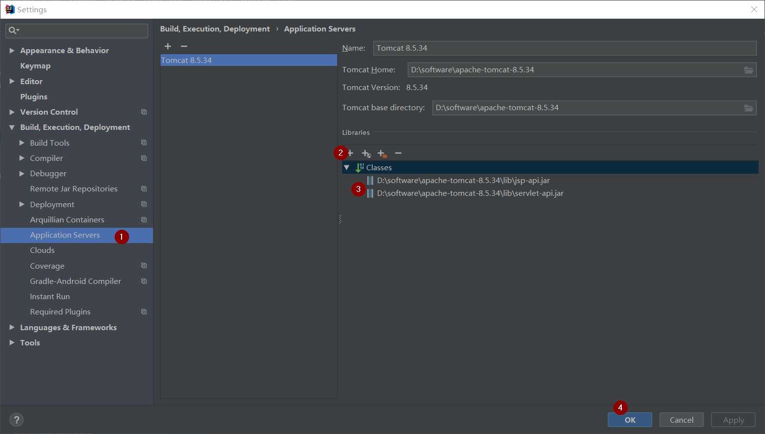This screenshot has width=765, height=434.
Task: Remove the selected library entry
Action: tap(398, 153)
